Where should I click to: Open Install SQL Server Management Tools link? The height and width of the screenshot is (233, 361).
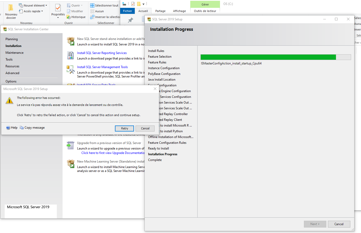click(102, 67)
